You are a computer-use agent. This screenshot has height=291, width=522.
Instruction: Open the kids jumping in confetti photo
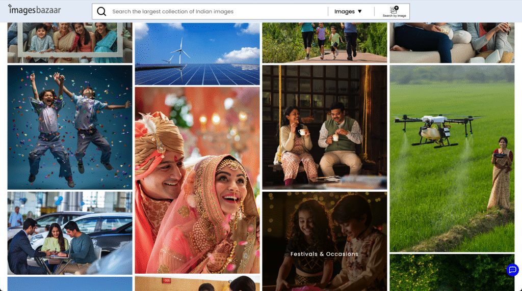tap(70, 127)
